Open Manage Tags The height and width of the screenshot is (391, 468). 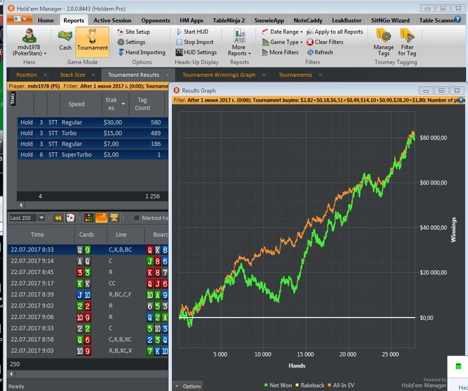coord(384,42)
